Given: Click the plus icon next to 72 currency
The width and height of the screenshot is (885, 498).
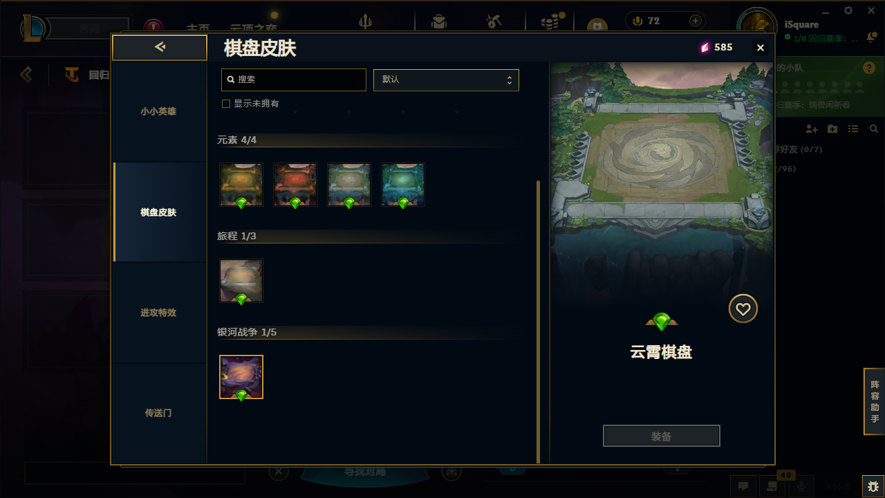Looking at the screenshot, I should (696, 21).
